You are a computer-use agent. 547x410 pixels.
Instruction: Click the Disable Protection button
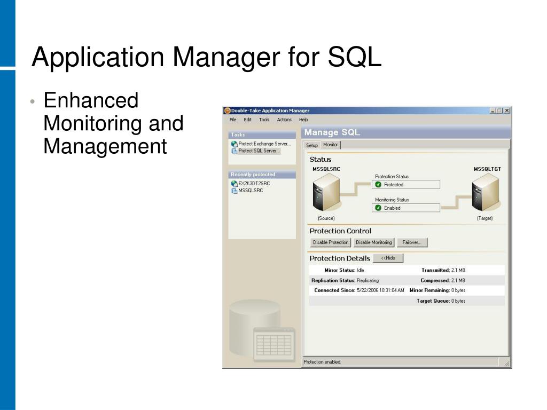point(330,242)
